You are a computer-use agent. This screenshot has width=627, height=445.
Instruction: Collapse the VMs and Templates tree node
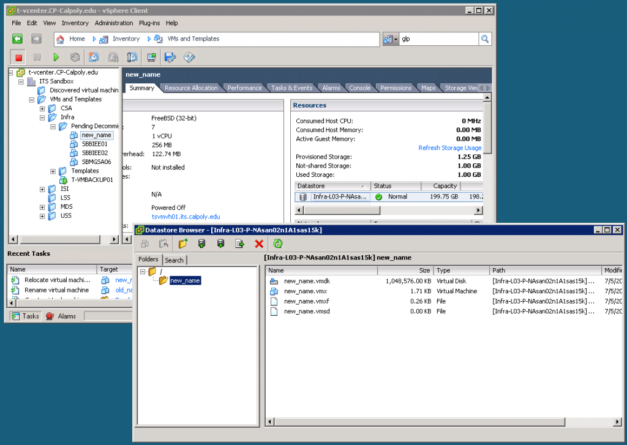tap(32, 100)
